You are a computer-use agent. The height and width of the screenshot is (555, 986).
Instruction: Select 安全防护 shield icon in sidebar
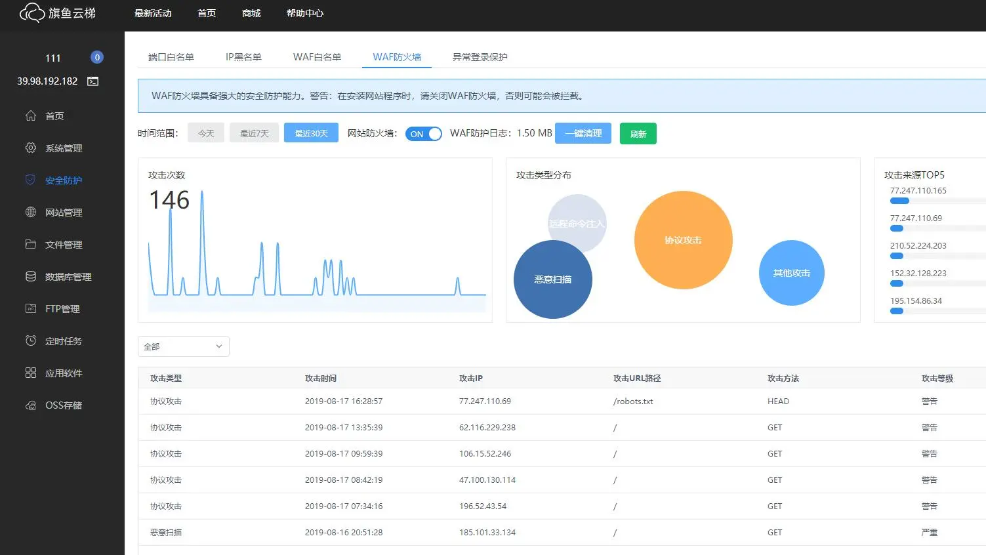click(x=30, y=180)
